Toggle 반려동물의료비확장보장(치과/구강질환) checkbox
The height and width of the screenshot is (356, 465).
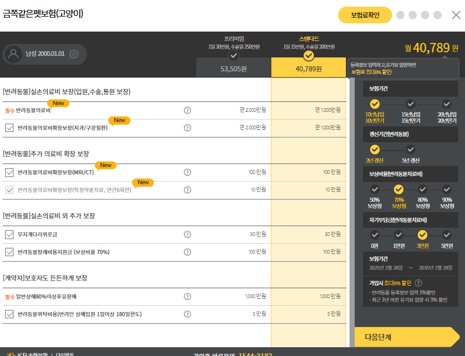(9, 128)
